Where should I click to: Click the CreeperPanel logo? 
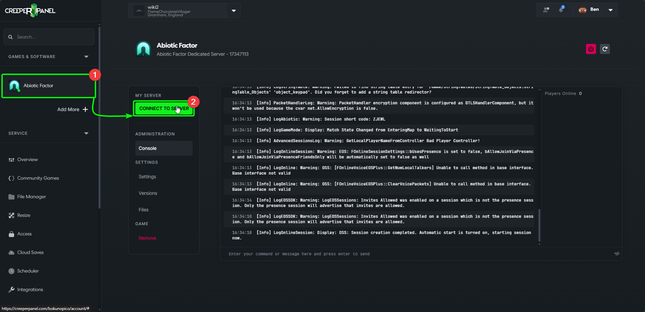pos(30,10)
